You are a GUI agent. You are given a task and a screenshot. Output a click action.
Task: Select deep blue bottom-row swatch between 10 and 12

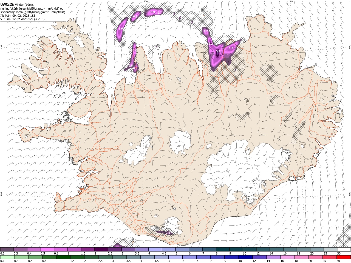(x=245, y=257)
